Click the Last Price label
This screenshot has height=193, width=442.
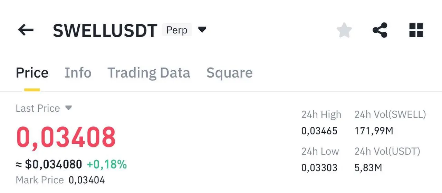(x=38, y=108)
